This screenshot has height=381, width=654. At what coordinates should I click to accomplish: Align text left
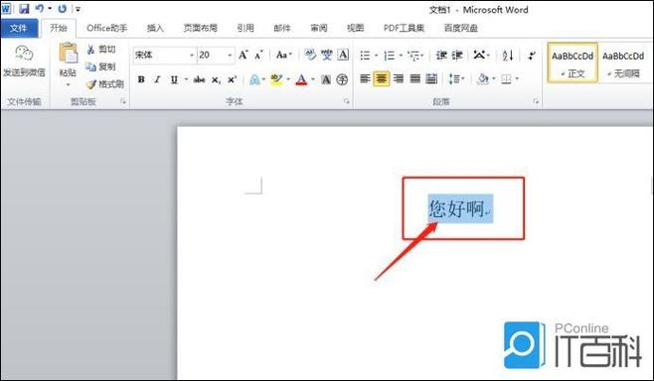(x=365, y=78)
